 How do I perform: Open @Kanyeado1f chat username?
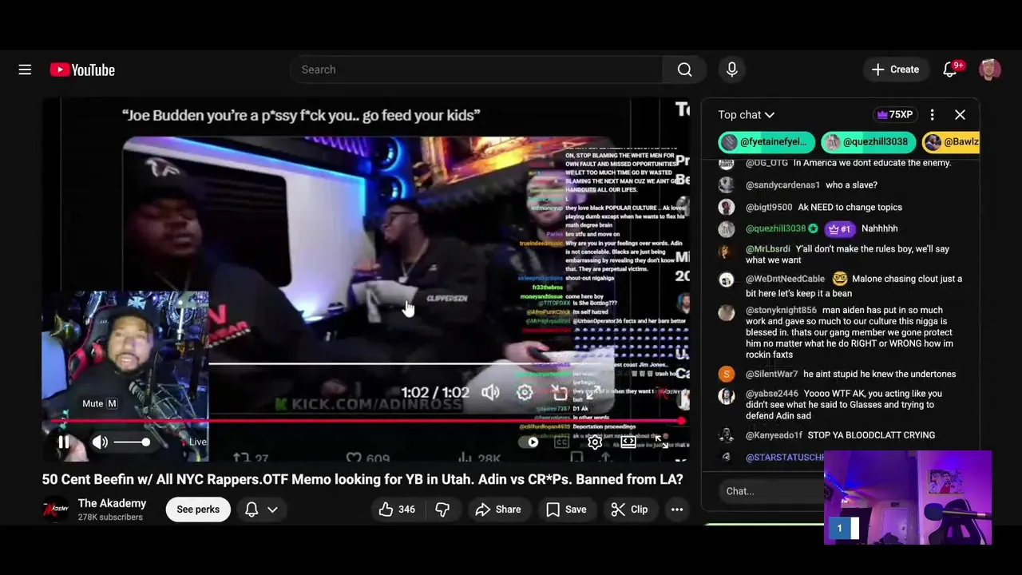(x=774, y=435)
